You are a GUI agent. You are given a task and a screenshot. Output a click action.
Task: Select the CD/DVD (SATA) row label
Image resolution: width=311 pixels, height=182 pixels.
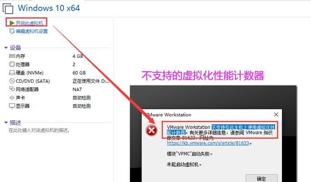tap(33, 81)
